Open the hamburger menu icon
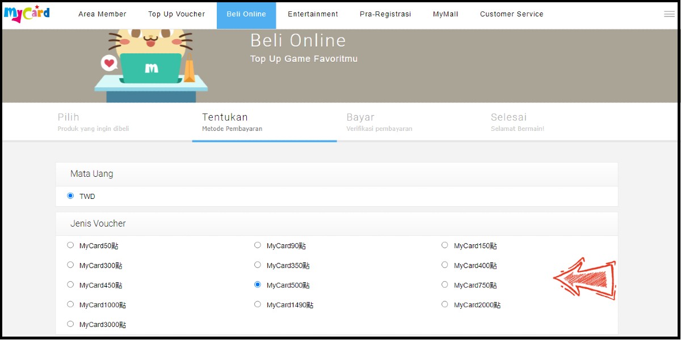The height and width of the screenshot is (340, 681). click(669, 14)
